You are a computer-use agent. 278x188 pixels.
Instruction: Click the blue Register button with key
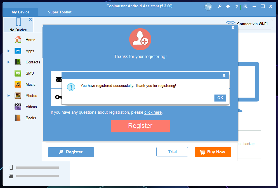[71, 152]
